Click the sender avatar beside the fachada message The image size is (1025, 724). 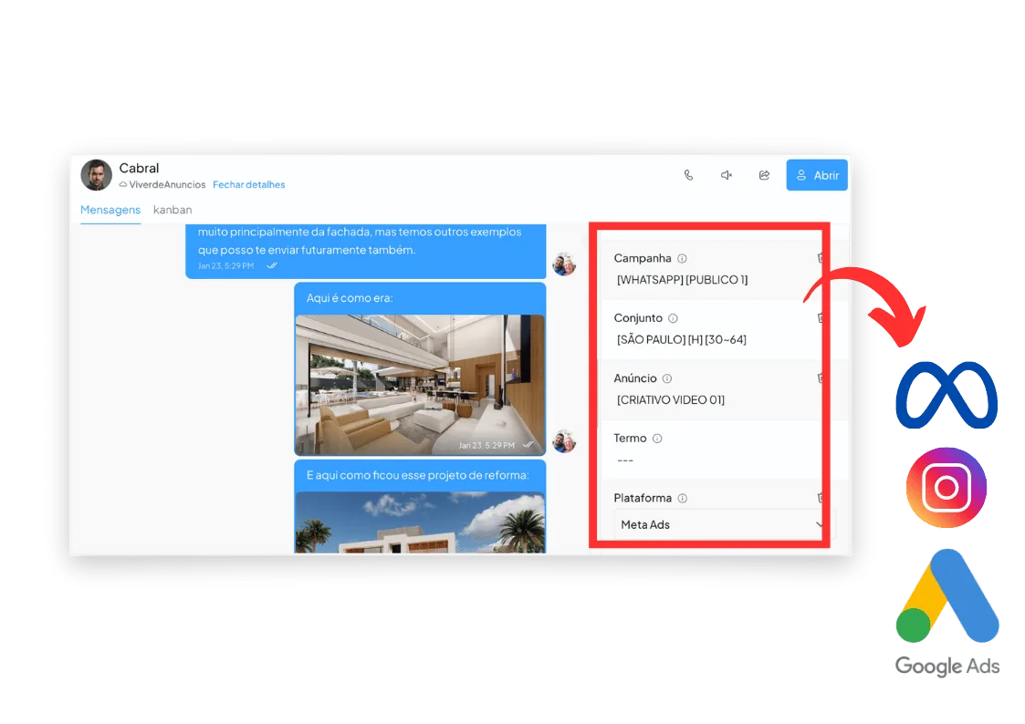[x=564, y=264]
